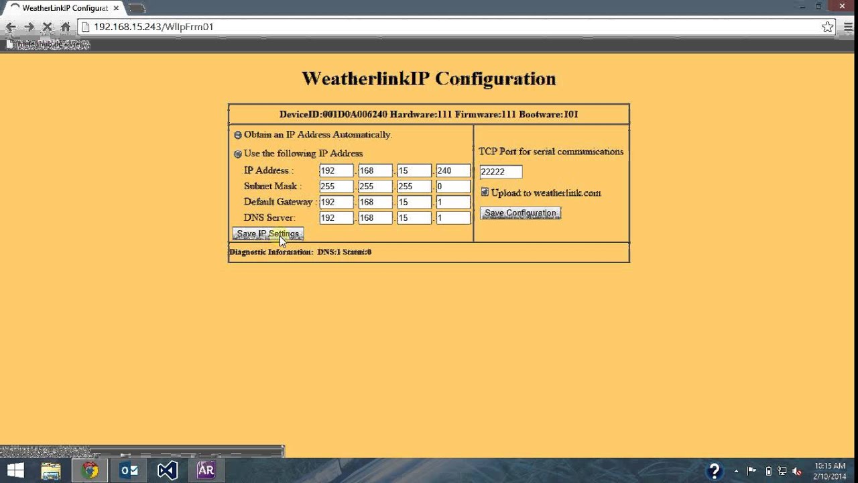Click IP Address last octet 240
Image resolution: width=858 pixels, height=483 pixels.
(453, 170)
